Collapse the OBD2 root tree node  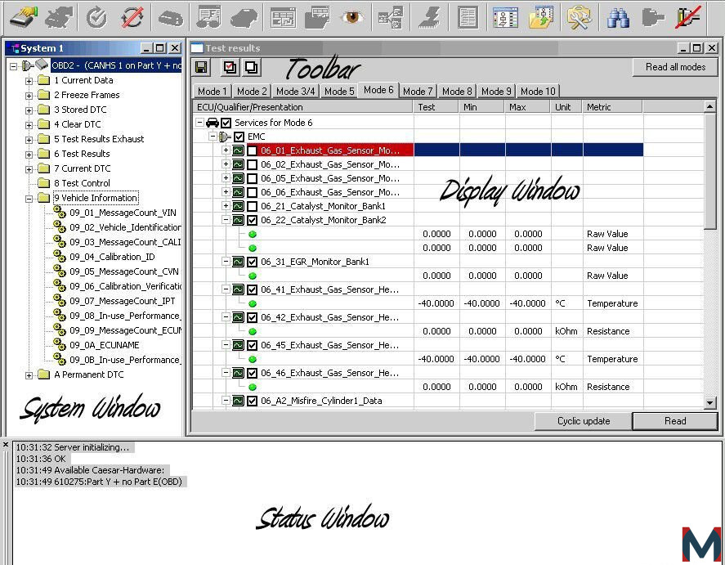tap(13, 66)
